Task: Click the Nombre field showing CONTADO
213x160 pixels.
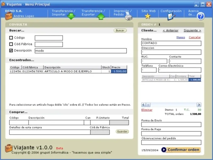Action: pos(171,43)
